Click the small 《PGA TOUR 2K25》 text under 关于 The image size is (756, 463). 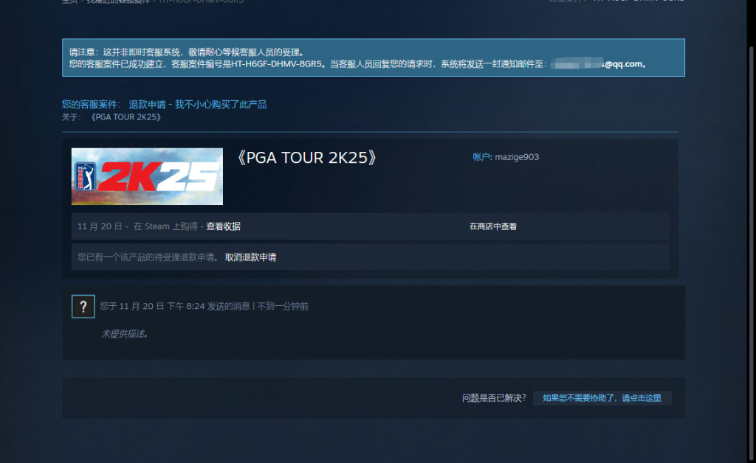pos(125,117)
